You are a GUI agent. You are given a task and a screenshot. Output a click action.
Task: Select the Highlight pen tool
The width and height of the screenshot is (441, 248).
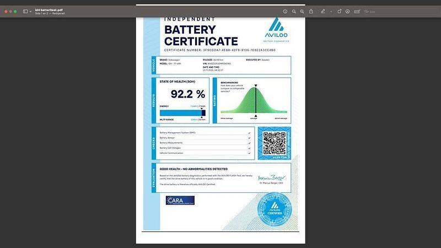point(323,11)
